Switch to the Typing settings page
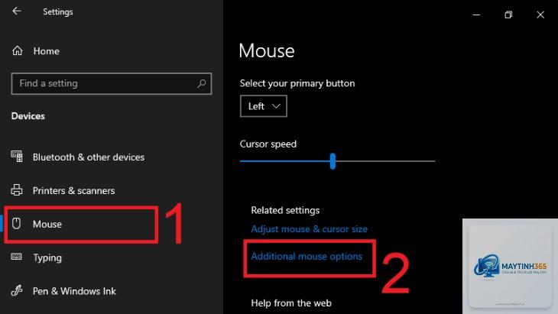Viewport: 558px width, 314px height. (47, 257)
